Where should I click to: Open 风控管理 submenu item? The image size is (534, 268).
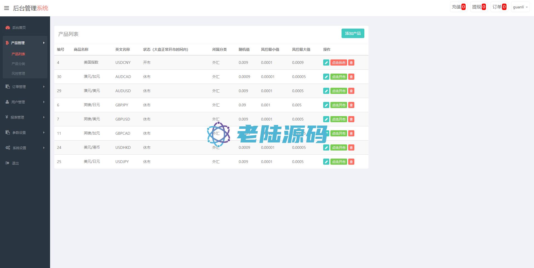pyautogui.click(x=18, y=74)
